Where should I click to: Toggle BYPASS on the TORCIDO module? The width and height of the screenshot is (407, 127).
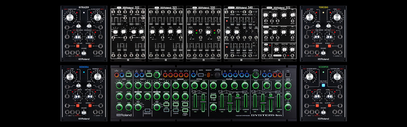(x=329, y=46)
